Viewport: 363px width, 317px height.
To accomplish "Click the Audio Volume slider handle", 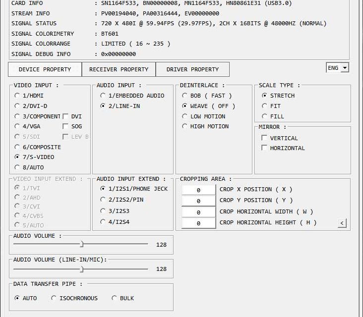I will point(82,244).
